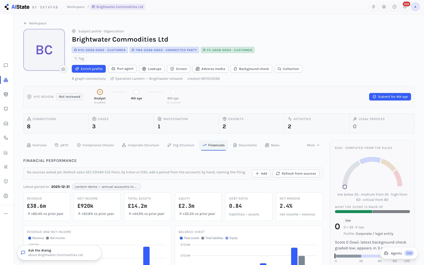Go back to Workspace via arrow link
The width and height of the screenshot is (424, 265).
tap(35, 23)
